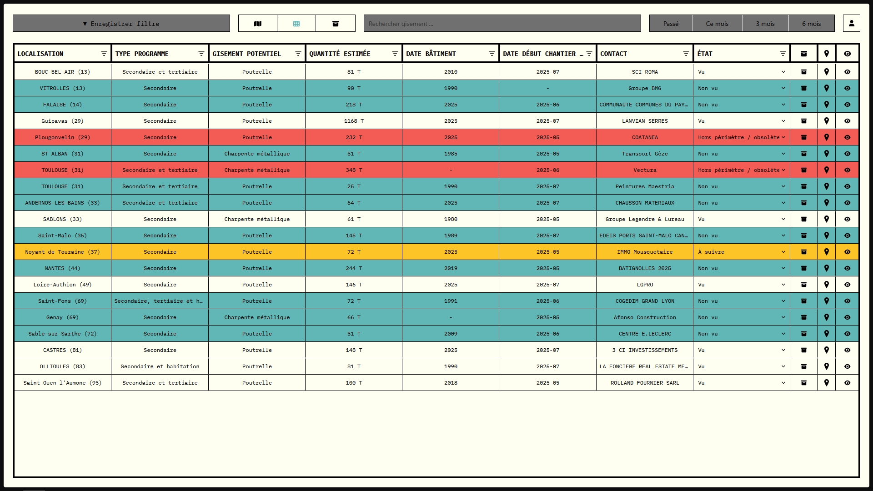
Task: Open the archive view in toolbar
Action: (336, 24)
